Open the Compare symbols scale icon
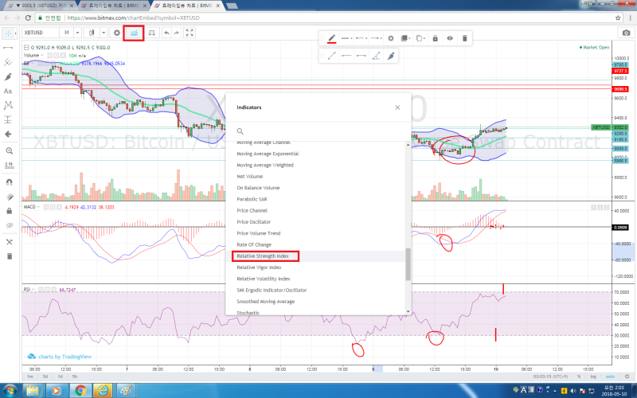Image resolution: width=637 pixels, height=398 pixels. (x=151, y=33)
